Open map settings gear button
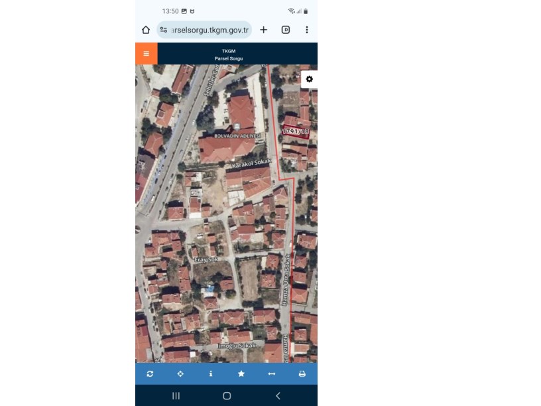 [309, 79]
